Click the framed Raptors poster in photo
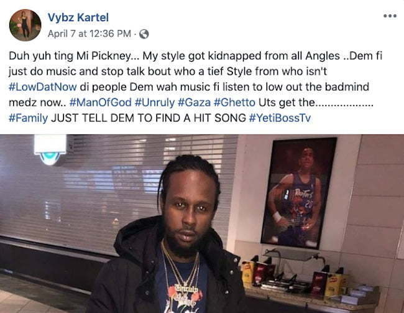The width and height of the screenshot is (404, 313). (x=299, y=193)
